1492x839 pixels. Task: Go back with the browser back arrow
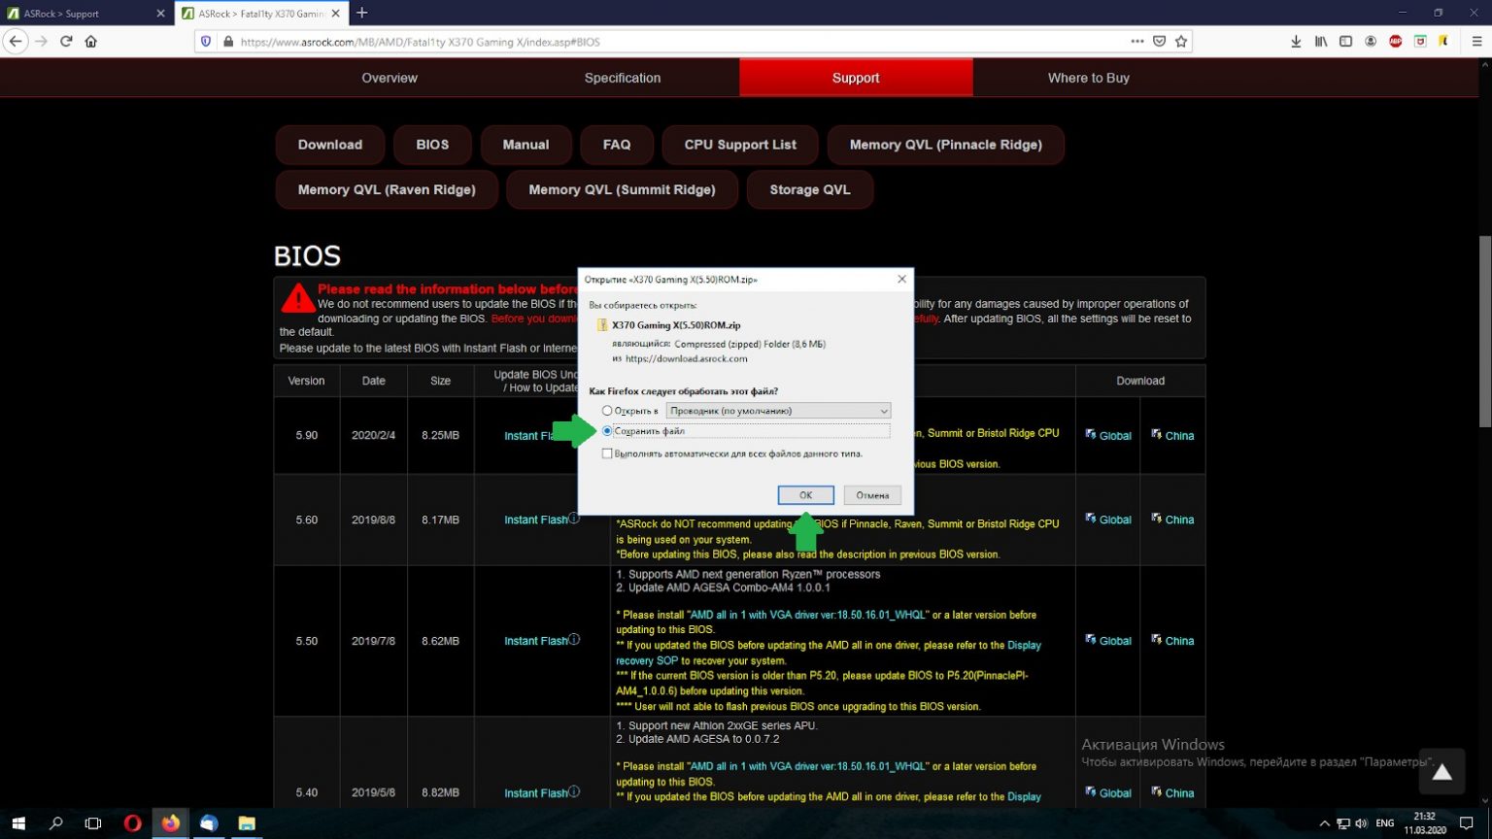pos(16,41)
